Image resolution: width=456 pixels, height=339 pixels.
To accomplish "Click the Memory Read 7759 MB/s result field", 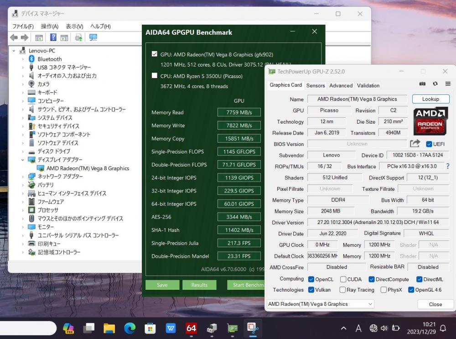I will (x=239, y=112).
